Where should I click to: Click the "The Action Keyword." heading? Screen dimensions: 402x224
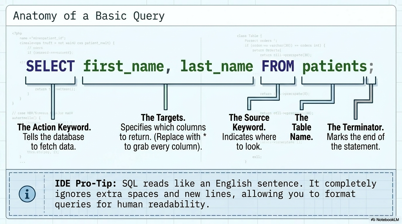54,127
